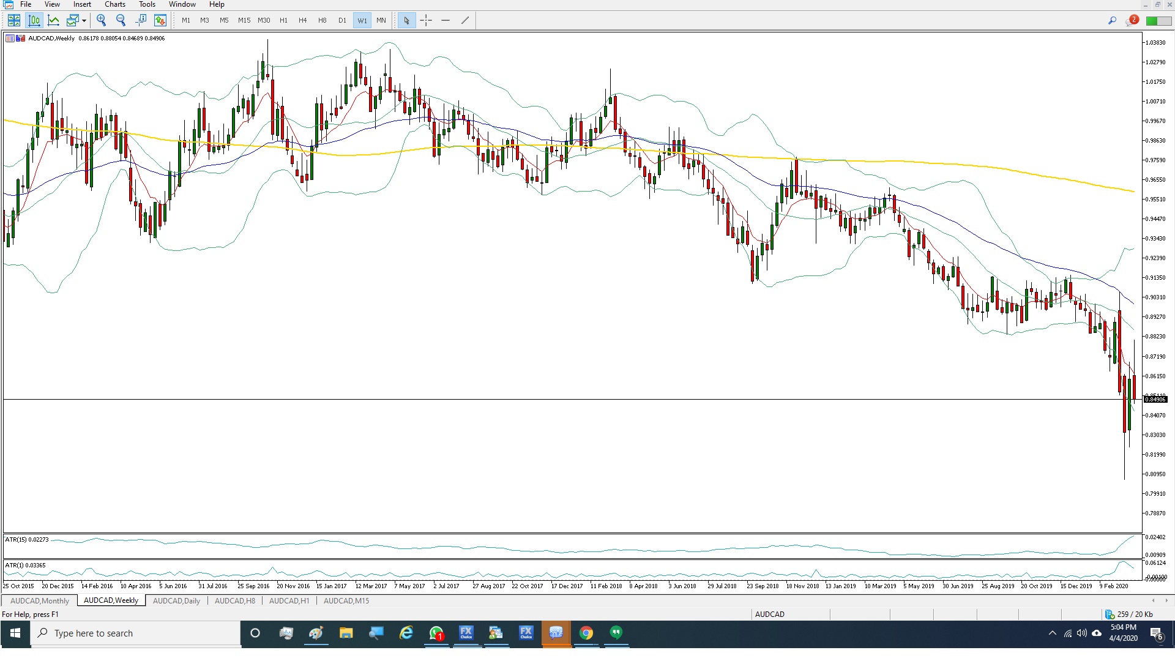Open WhatsApp from the taskbar

coord(436,633)
